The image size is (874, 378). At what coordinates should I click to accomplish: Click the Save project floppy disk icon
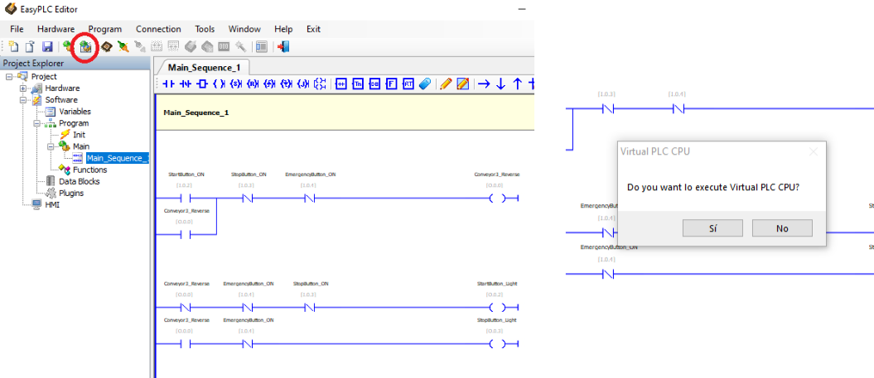47,47
